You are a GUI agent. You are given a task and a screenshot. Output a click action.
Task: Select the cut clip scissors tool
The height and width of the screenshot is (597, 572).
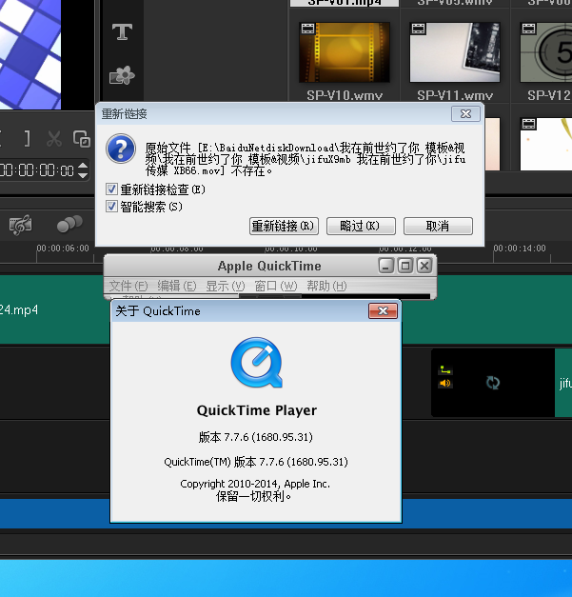tap(54, 139)
